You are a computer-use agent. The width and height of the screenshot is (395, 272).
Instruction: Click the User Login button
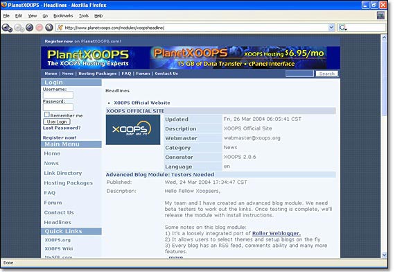coord(57,121)
